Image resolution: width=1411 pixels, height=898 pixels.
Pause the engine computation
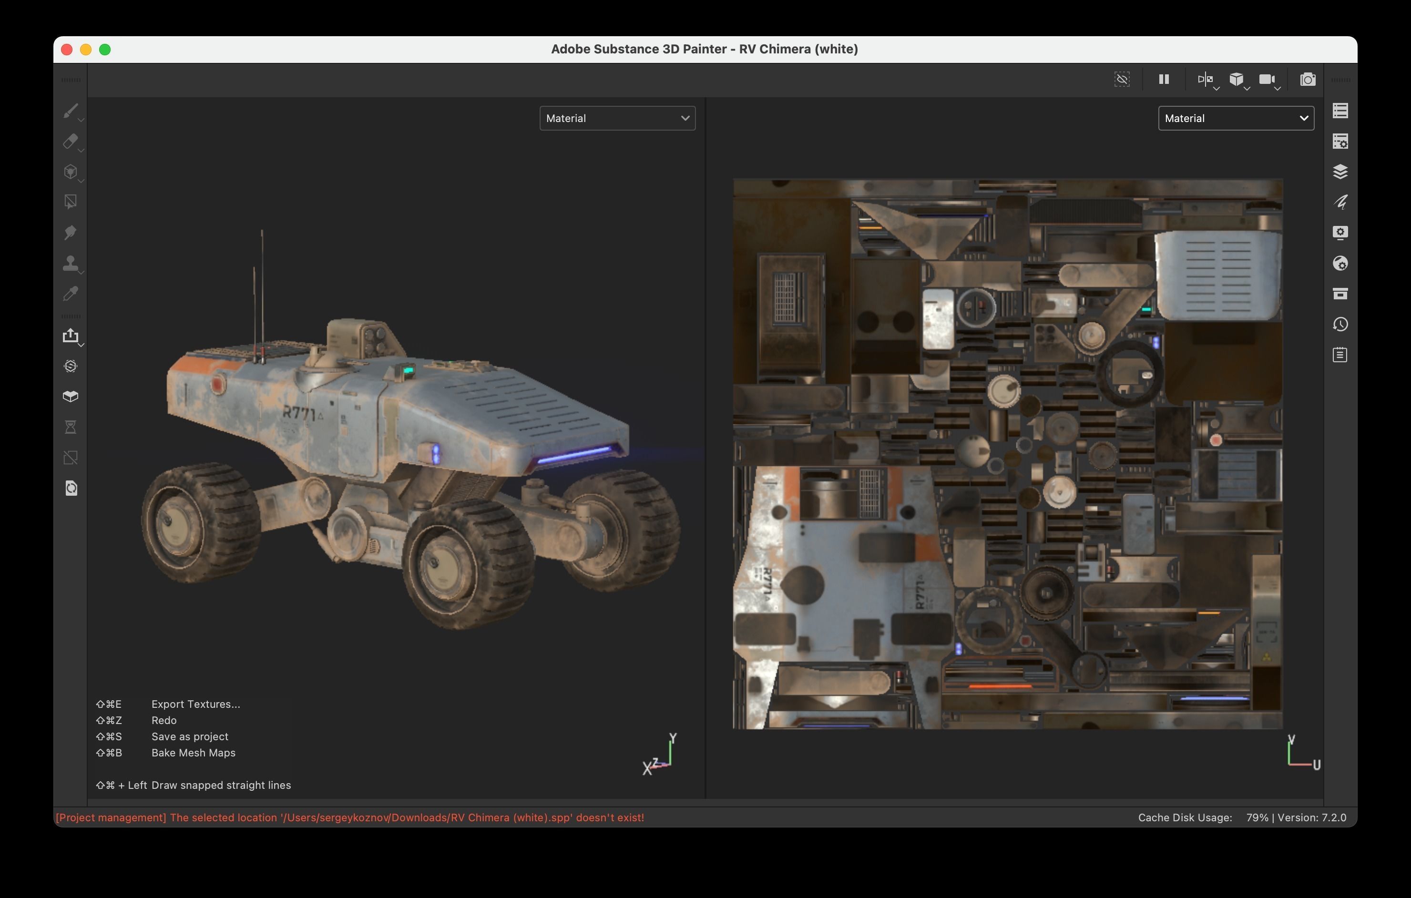point(1164,79)
